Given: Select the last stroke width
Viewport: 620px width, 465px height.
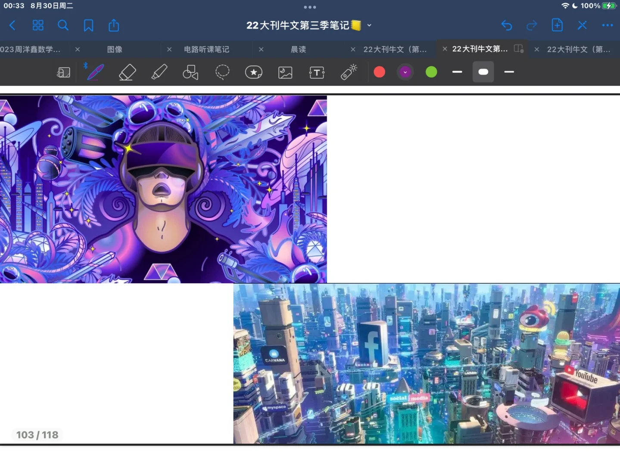Looking at the screenshot, I should [x=509, y=72].
